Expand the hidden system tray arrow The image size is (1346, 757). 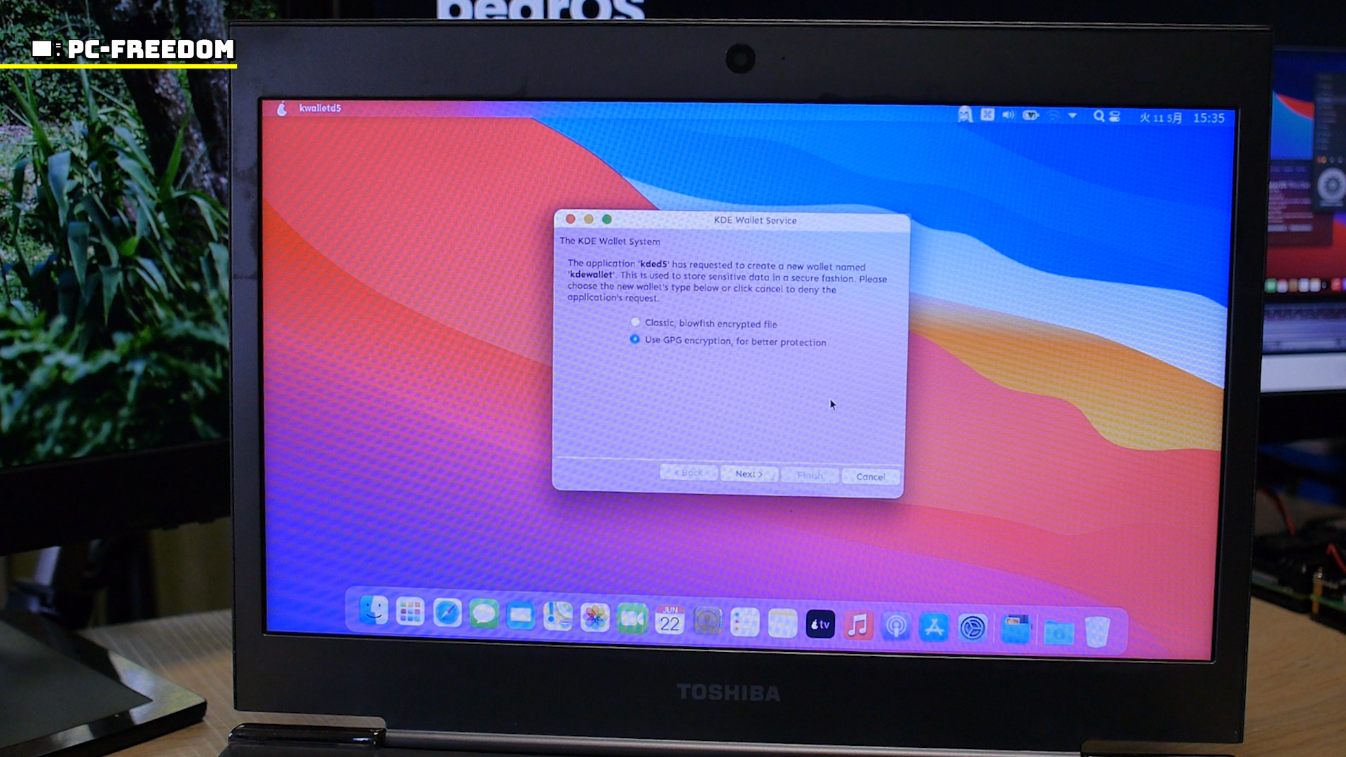[x=1073, y=116]
